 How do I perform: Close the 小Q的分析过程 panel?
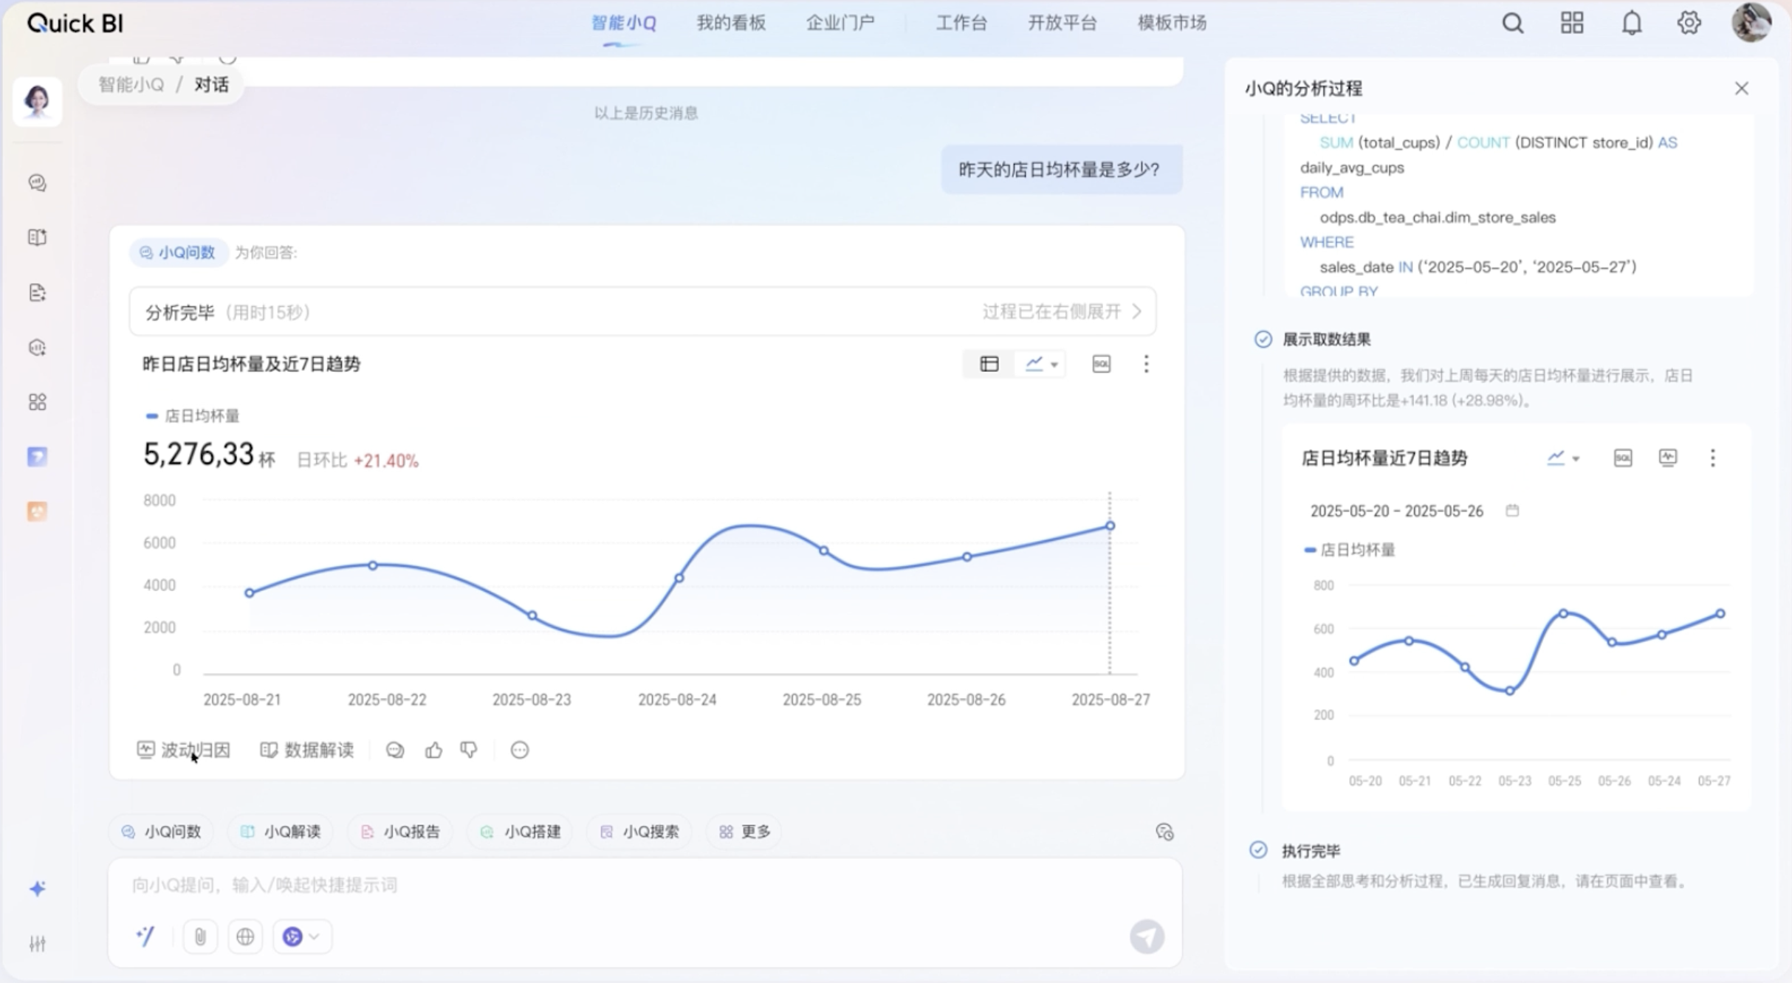click(1742, 89)
